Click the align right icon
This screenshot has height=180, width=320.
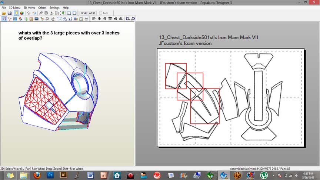pos(104,19)
